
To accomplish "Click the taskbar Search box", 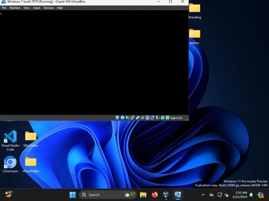I will pyautogui.click(x=108, y=195).
